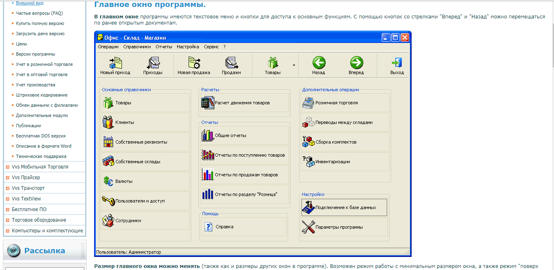This screenshot has height=270, width=554.
Task: Open the Отчеты menu in menu bar
Action: coord(164,47)
